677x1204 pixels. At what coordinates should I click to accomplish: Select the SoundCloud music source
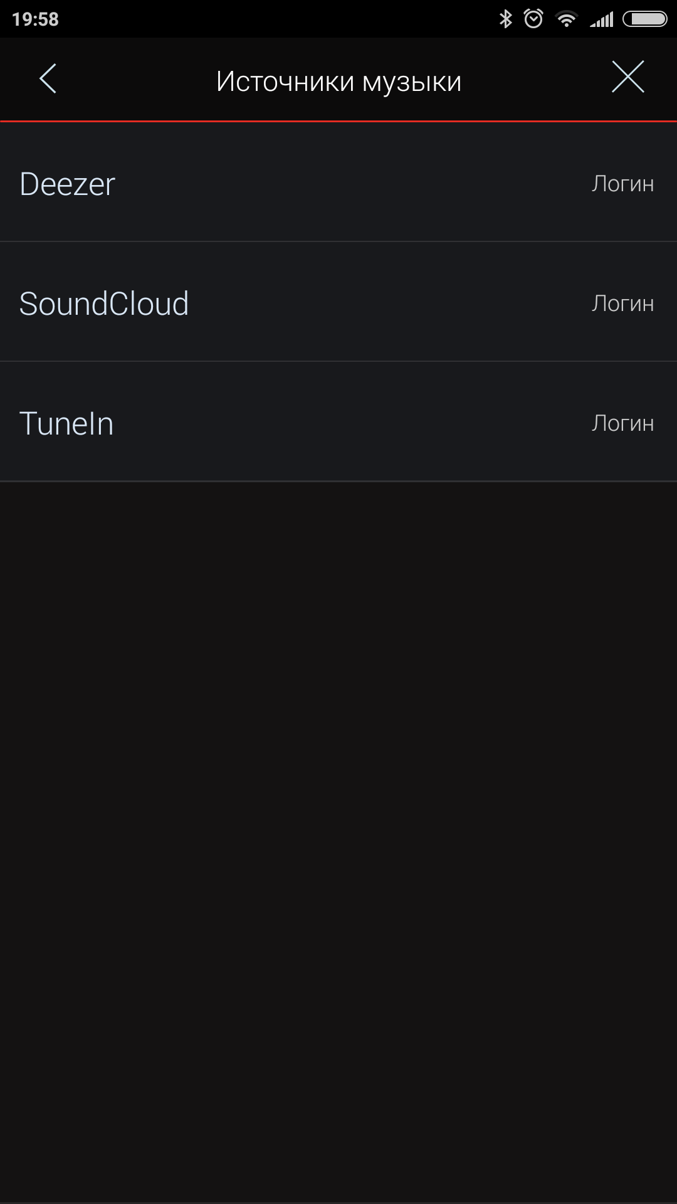(104, 304)
